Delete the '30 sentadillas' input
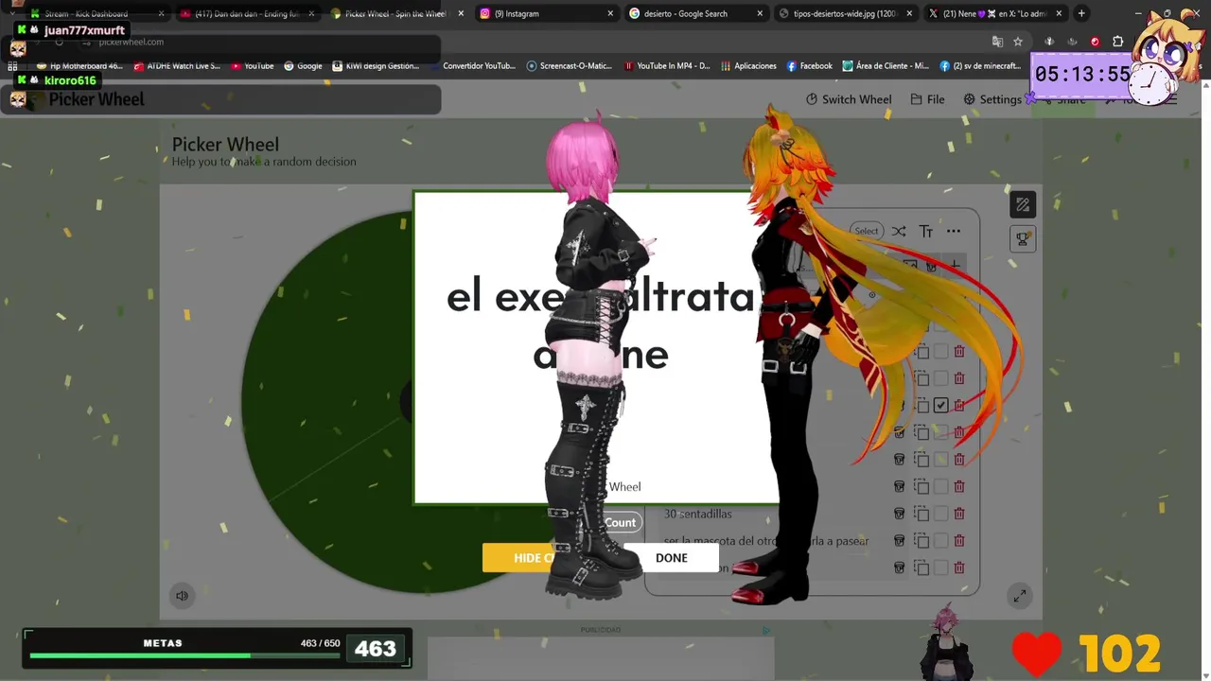1211x681 pixels. 959,514
